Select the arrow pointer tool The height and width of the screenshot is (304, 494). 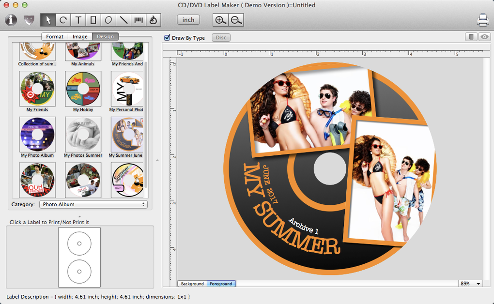pos(48,20)
